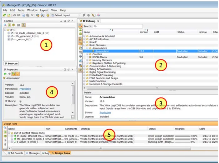
Task: Click the float icon on Sources panel header
Action: pyautogui.click(x=69, y=21)
